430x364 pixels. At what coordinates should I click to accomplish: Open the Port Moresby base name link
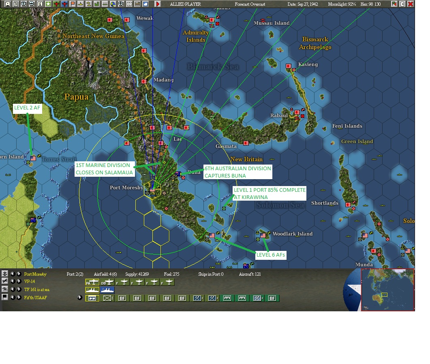tap(35, 274)
